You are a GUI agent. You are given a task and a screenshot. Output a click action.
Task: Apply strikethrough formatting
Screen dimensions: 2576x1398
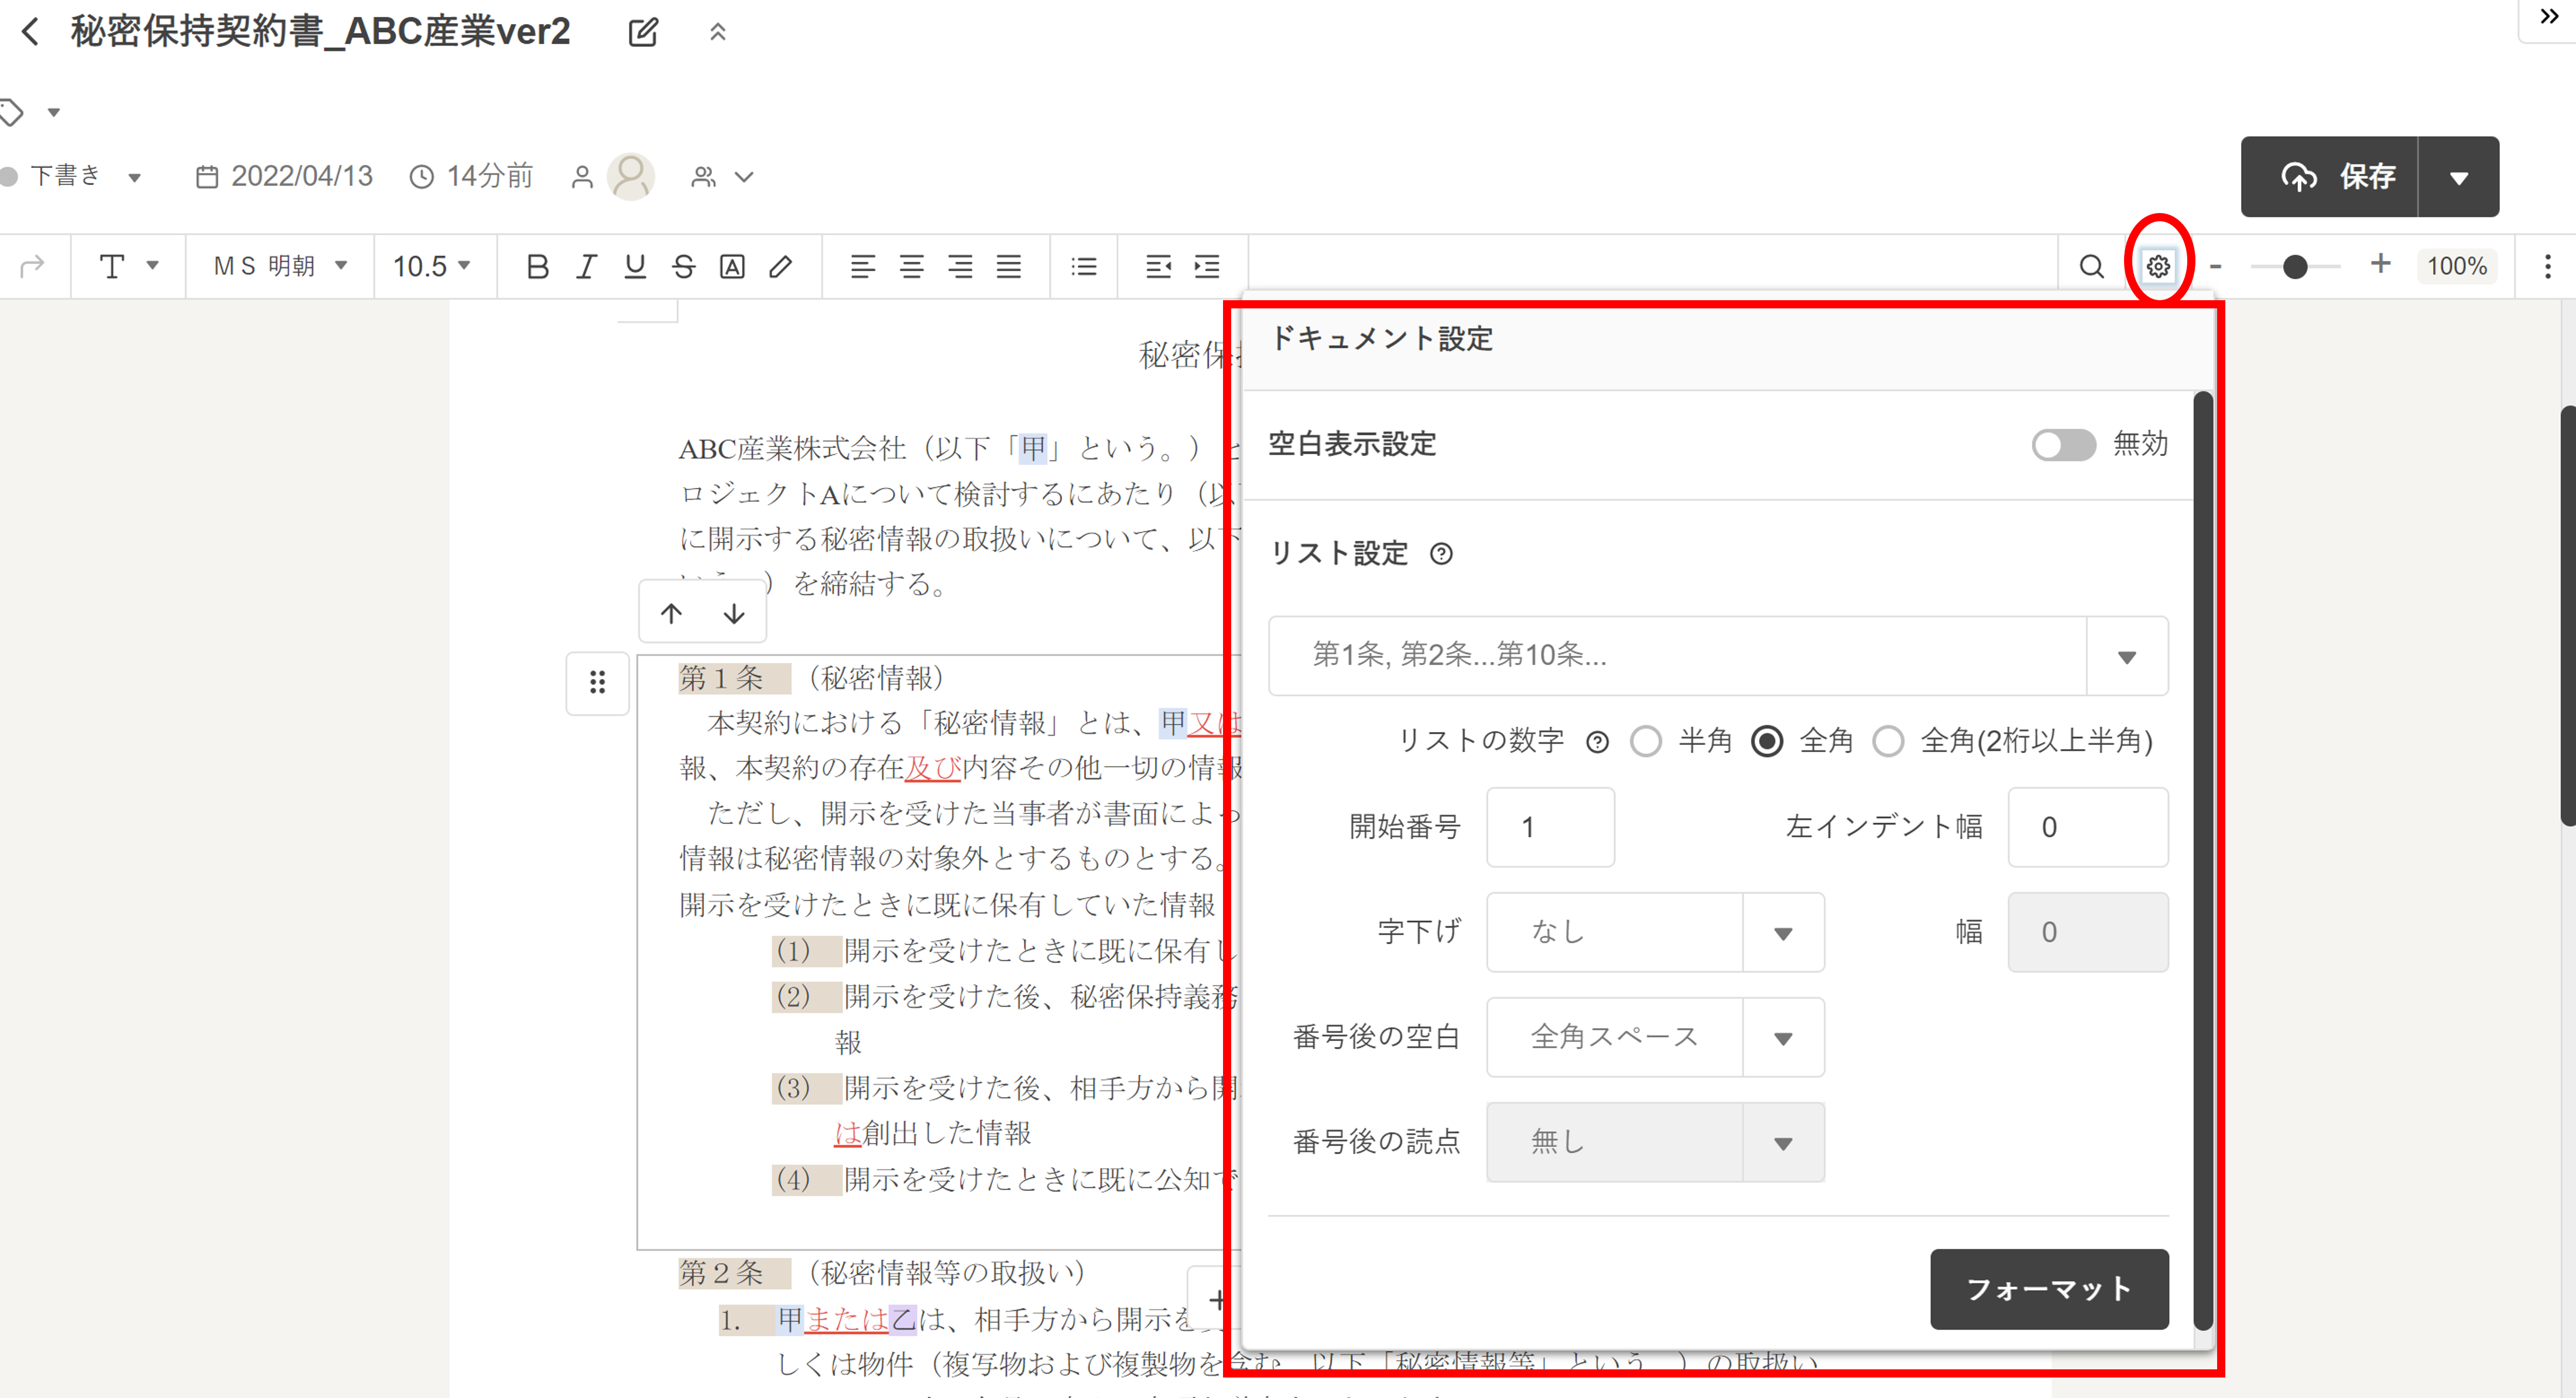[x=683, y=266]
